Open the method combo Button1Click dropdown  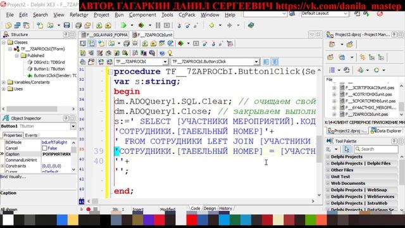click(256, 62)
